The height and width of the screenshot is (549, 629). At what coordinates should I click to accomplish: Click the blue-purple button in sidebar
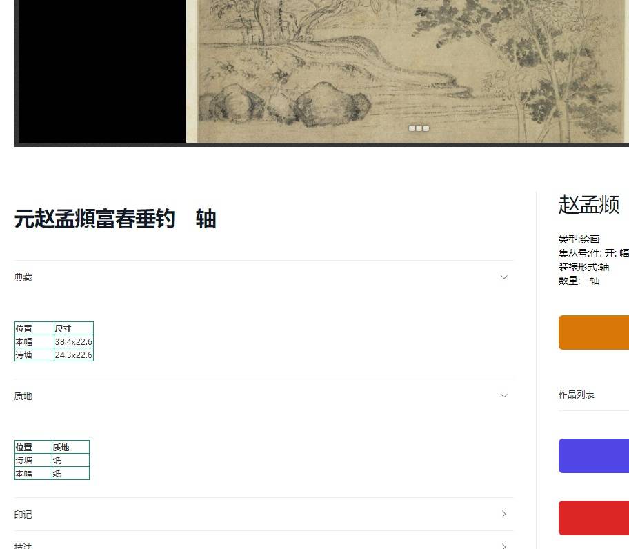tap(594, 456)
